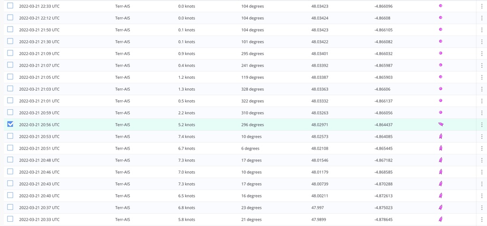The image size is (487, 226).
Task: Click the speed value 5.2 knots
Action: (x=186, y=124)
